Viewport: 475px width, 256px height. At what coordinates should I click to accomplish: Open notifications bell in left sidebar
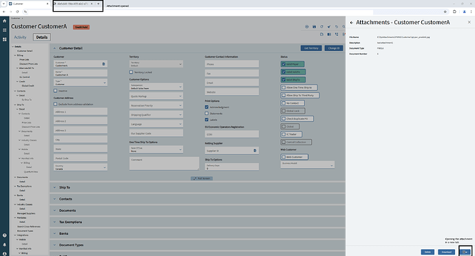[5, 244]
